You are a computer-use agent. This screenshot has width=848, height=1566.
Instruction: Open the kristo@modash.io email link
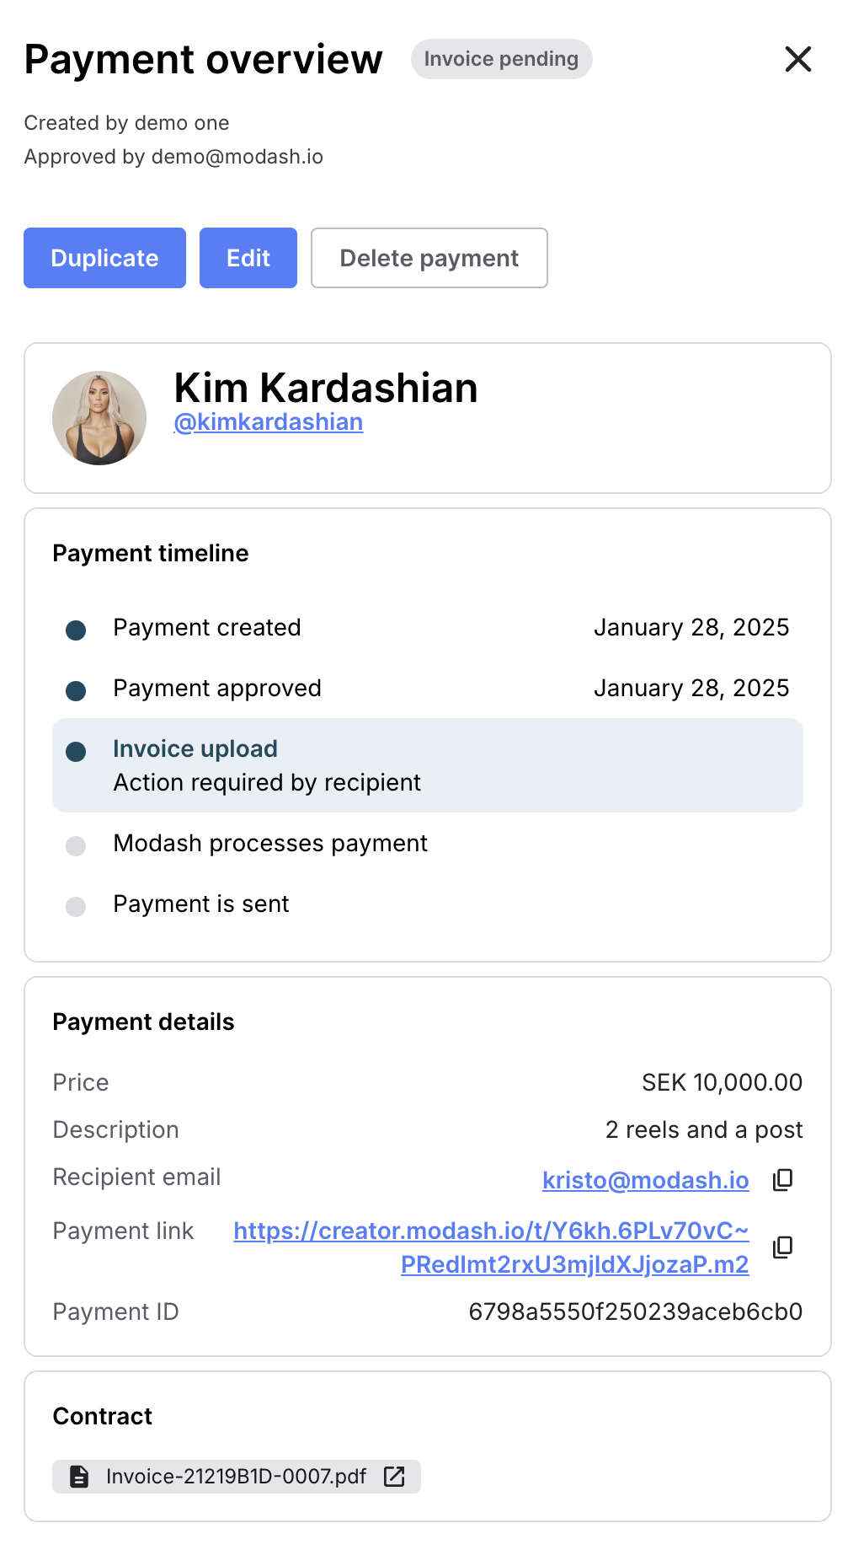pyautogui.click(x=645, y=1180)
